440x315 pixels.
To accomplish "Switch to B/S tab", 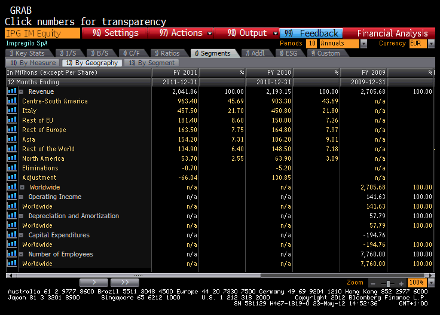I will point(101,53).
